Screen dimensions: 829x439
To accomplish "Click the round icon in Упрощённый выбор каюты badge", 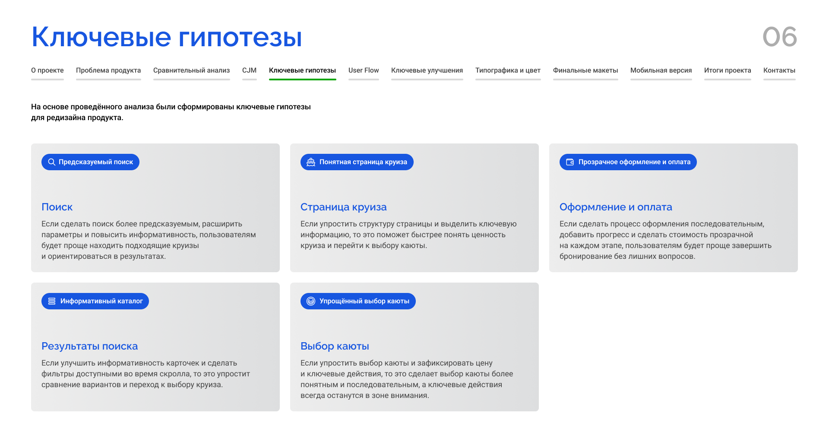I will coord(311,301).
